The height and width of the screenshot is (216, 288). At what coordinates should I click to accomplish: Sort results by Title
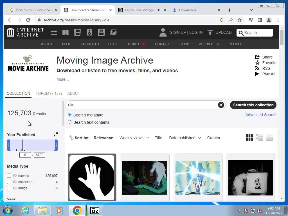point(158,138)
